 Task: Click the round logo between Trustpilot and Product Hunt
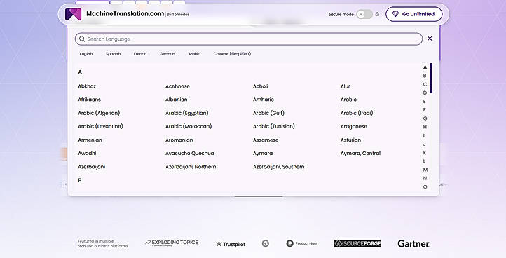(x=265, y=243)
